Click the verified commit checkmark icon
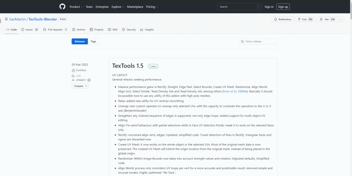 click(89, 80)
